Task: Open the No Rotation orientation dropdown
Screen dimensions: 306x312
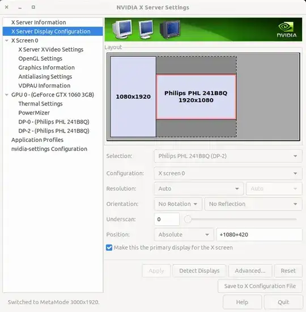Action: click(178, 204)
